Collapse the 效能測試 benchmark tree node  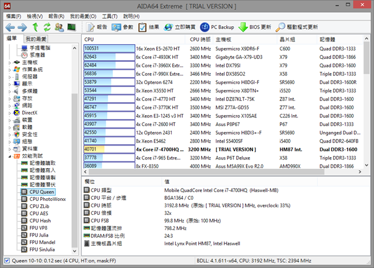click(9, 156)
